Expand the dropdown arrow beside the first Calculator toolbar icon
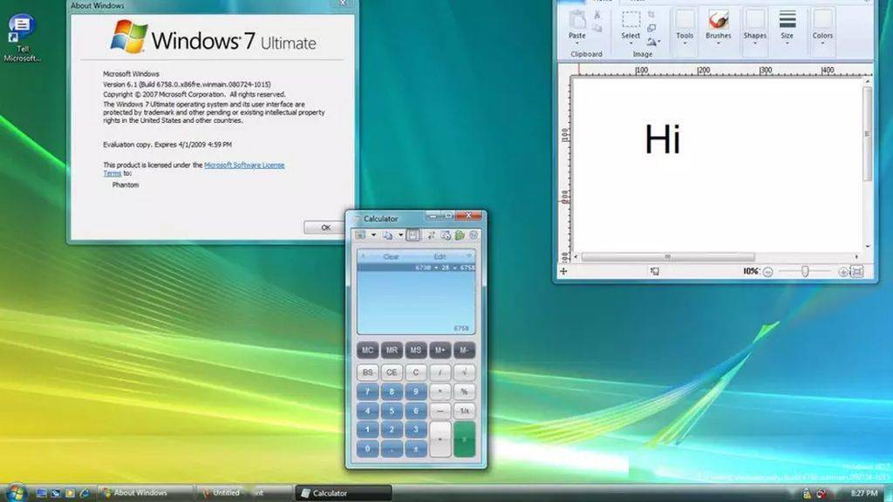The width and height of the screenshot is (893, 502). click(373, 235)
